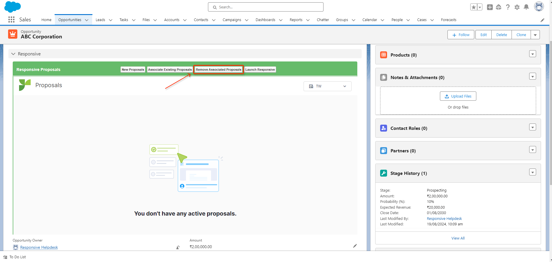This screenshot has width=552, height=262.
Task: Click the Notes & Attachments icon
Action: tap(384, 77)
